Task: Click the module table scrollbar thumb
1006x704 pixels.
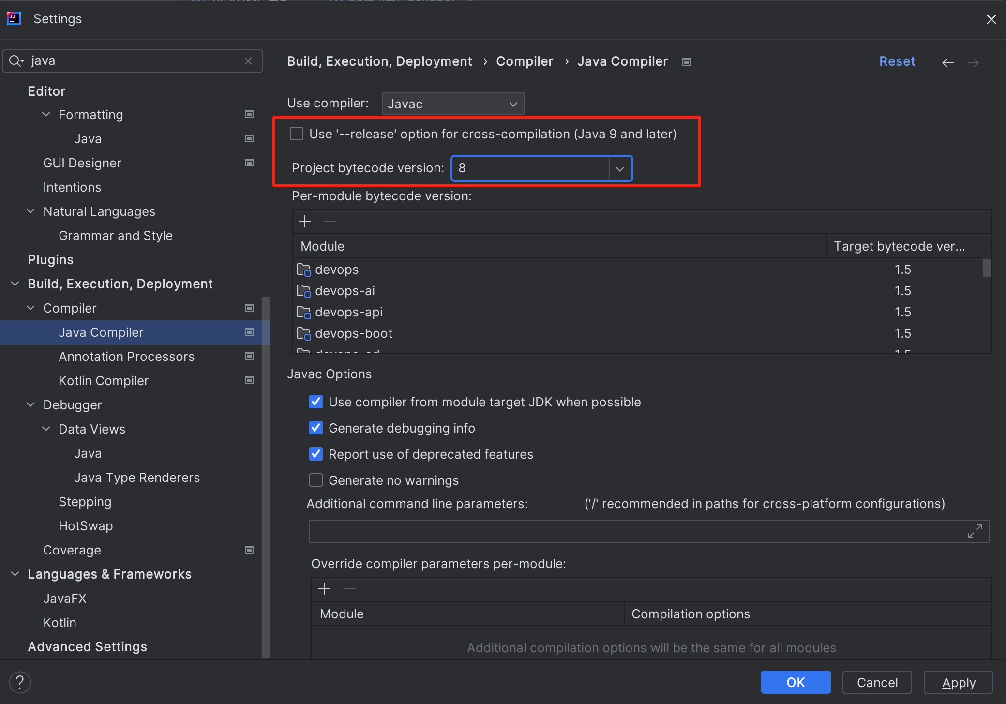Action: coord(986,268)
